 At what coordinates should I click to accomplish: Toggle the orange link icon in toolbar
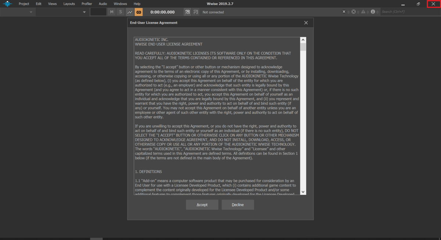(x=139, y=12)
